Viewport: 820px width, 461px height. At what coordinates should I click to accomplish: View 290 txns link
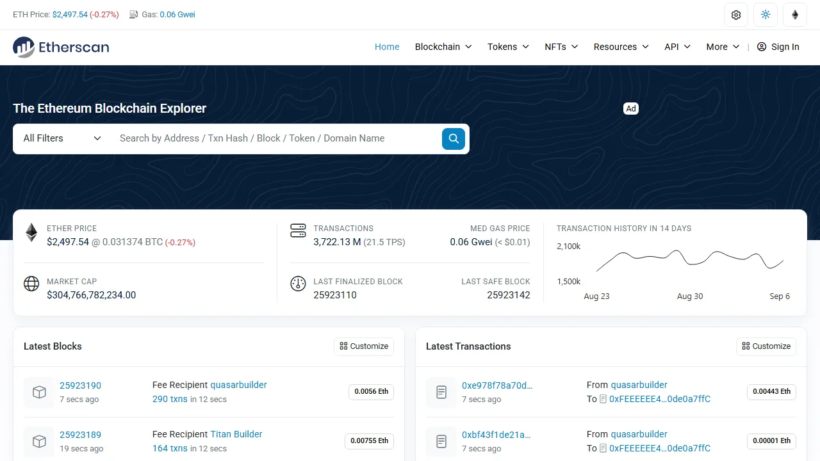click(170, 399)
